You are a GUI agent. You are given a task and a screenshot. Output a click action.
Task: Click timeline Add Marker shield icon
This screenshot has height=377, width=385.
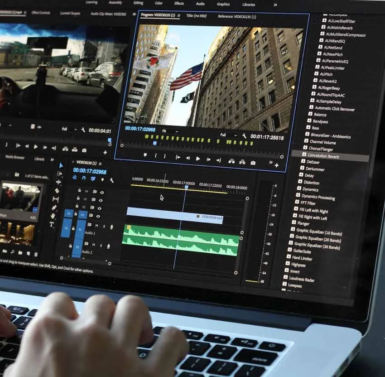102,179
